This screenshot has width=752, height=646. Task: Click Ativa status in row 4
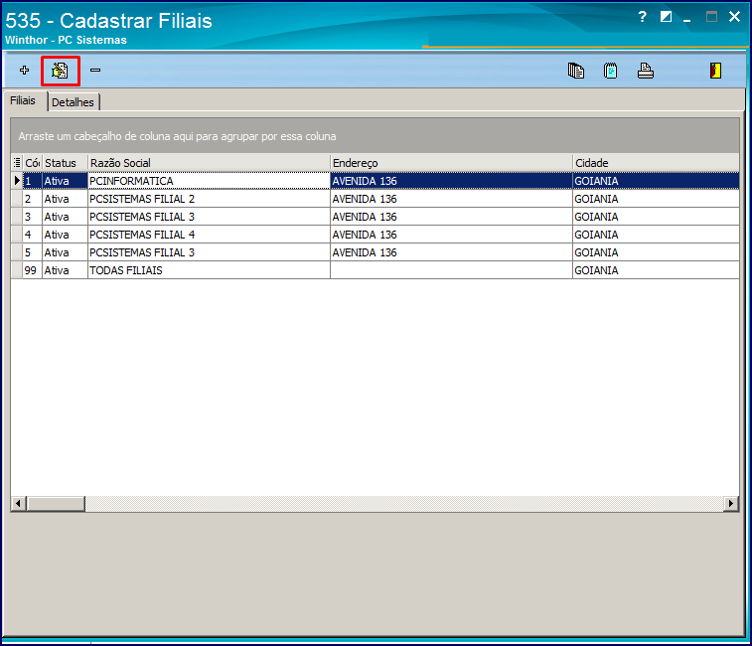point(65,235)
